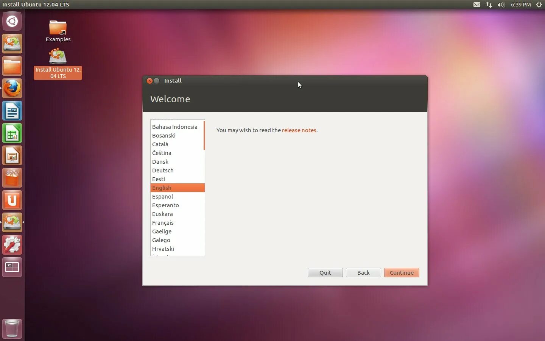Quit the Ubuntu installer

[x=325, y=272]
